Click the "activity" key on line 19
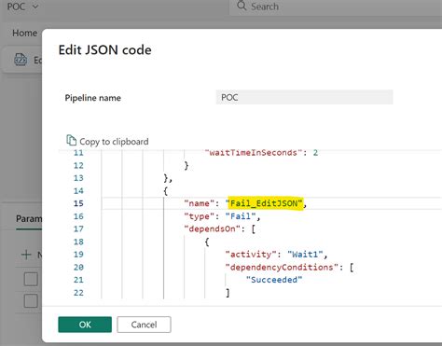 [x=251, y=255]
